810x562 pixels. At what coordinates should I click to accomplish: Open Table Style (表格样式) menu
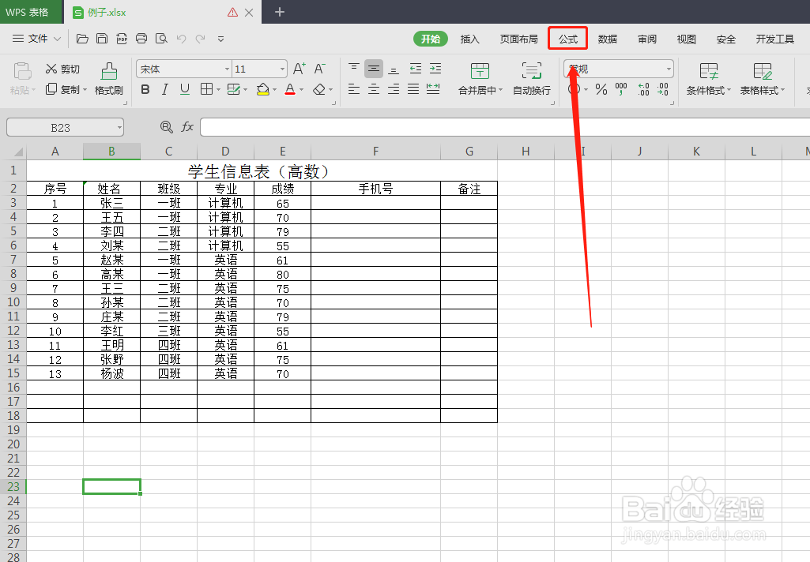tap(763, 78)
